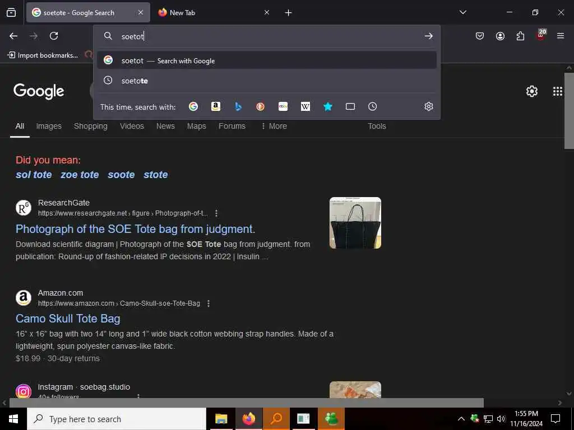Open the Google apps grid
Image resolution: width=574 pixels, height=430 pixels.
[558, 91]
